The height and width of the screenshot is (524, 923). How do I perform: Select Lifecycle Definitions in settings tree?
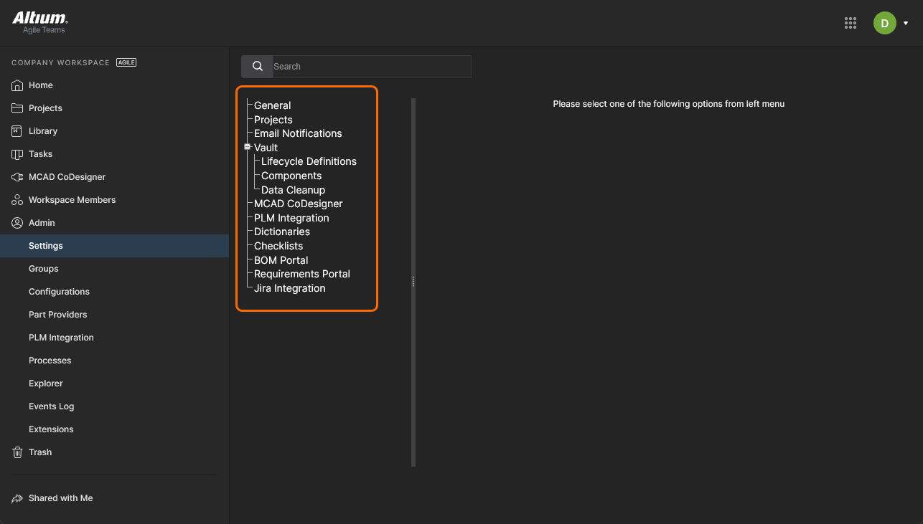coord(309,161)
